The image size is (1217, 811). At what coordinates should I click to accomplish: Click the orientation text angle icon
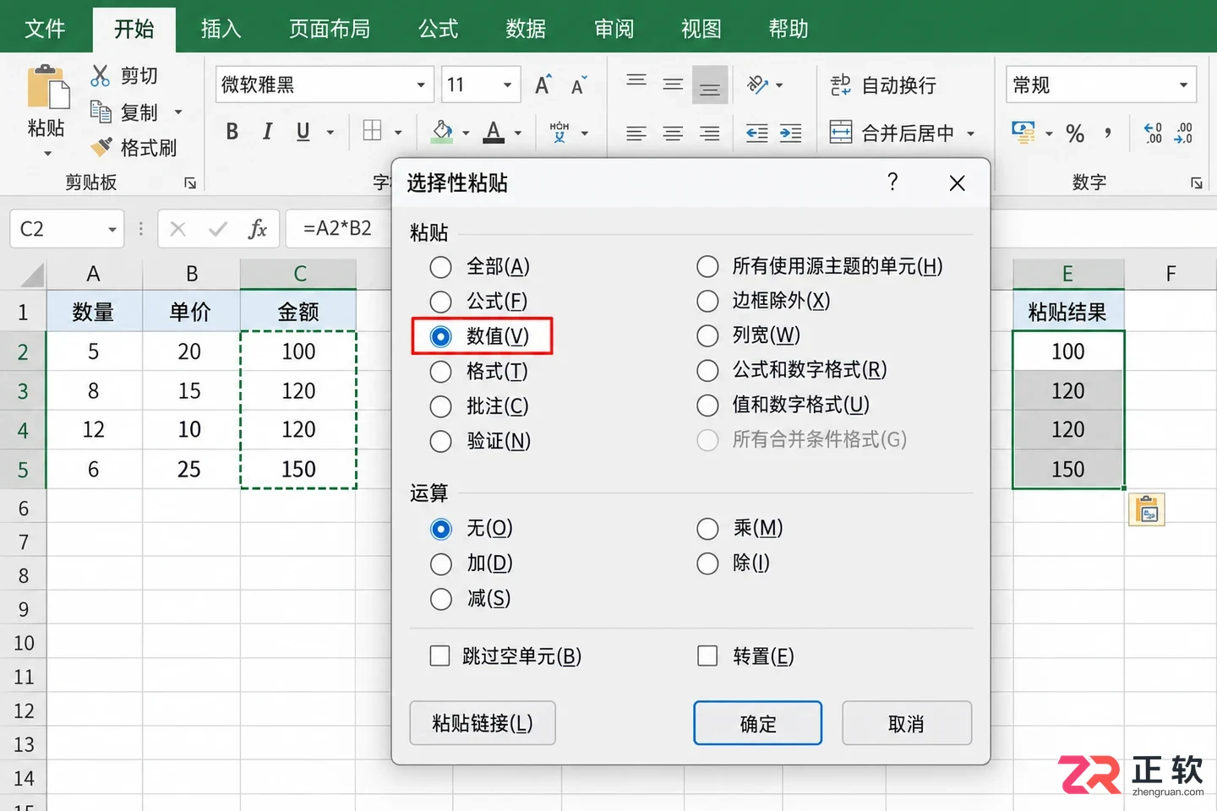pos(757,84)
